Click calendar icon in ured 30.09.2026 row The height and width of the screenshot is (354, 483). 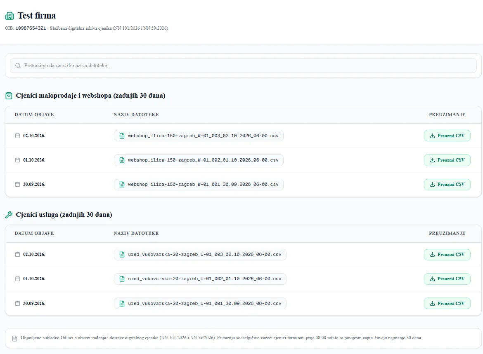[x=18, y=303]
